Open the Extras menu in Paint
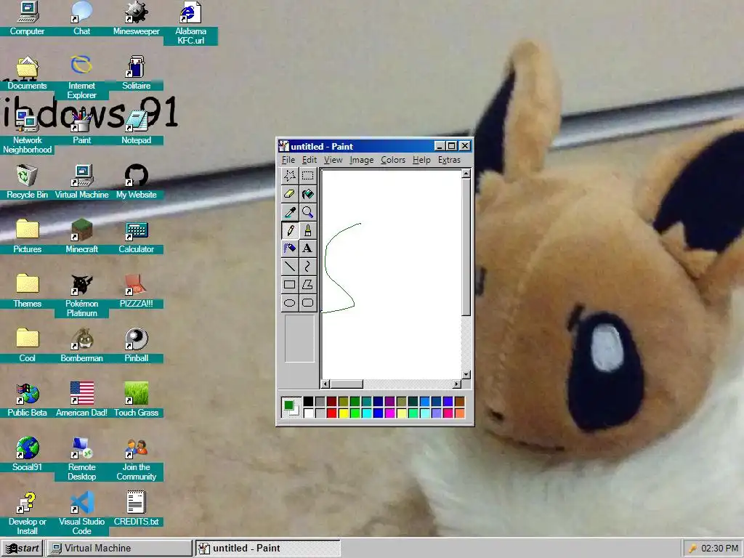Screen dimensions: 744x558 [449, 160]
